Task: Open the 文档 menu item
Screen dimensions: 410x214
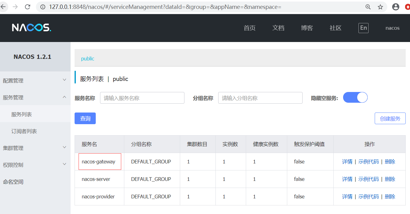Action: pos(278,28)
